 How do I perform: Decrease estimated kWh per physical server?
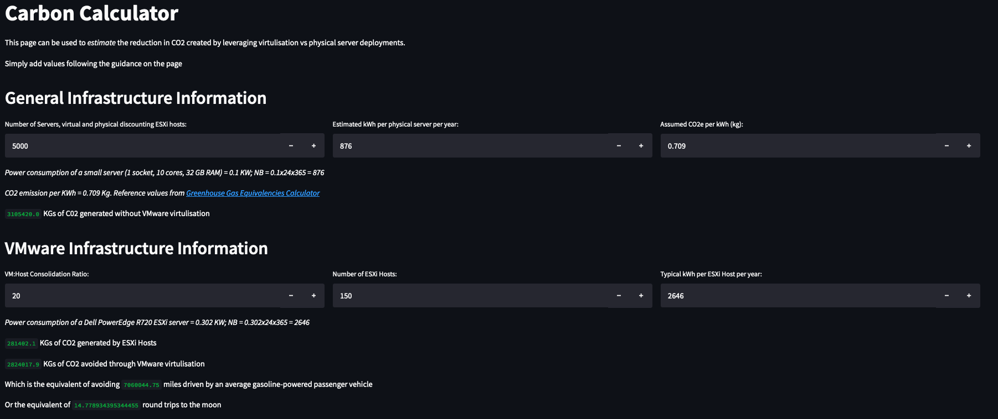click(619, 146)
